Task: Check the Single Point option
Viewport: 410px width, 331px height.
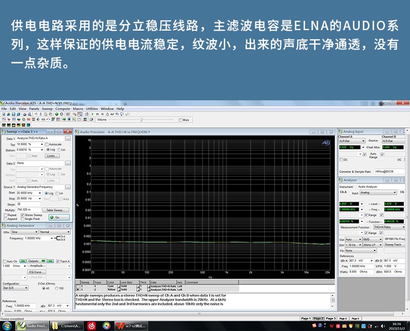Action: coord(22,219)
